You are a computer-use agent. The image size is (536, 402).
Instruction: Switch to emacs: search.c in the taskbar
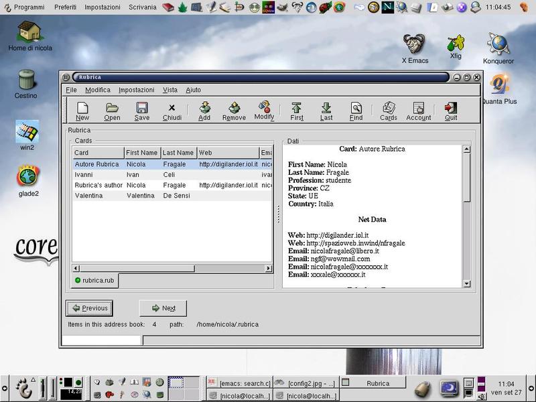click(240, 383)
